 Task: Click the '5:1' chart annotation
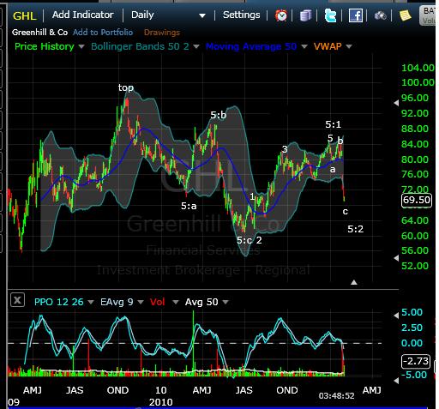[334, 124]
